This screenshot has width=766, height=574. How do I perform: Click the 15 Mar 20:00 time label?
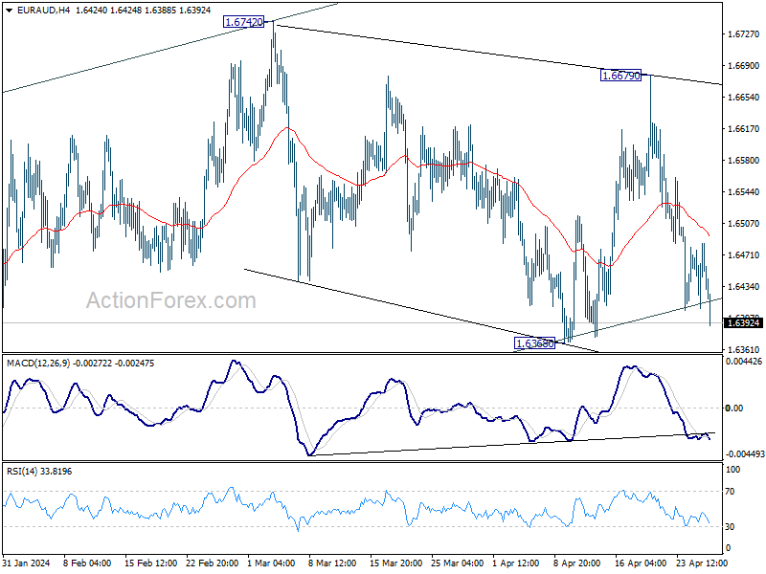(x=395, y=563)
